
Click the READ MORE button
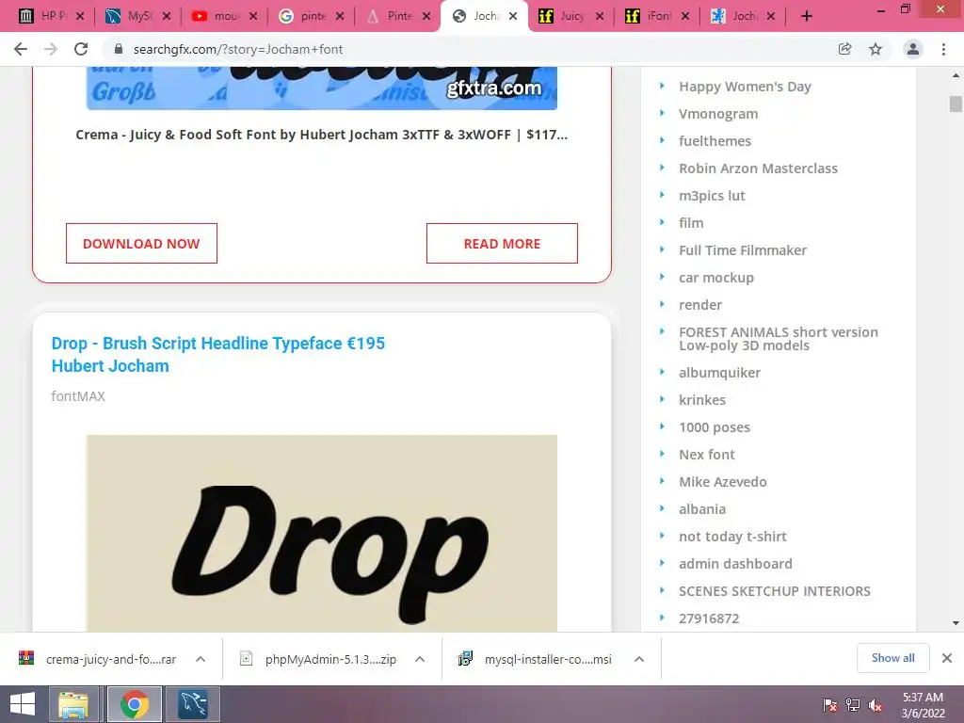[x=502, y=244]
